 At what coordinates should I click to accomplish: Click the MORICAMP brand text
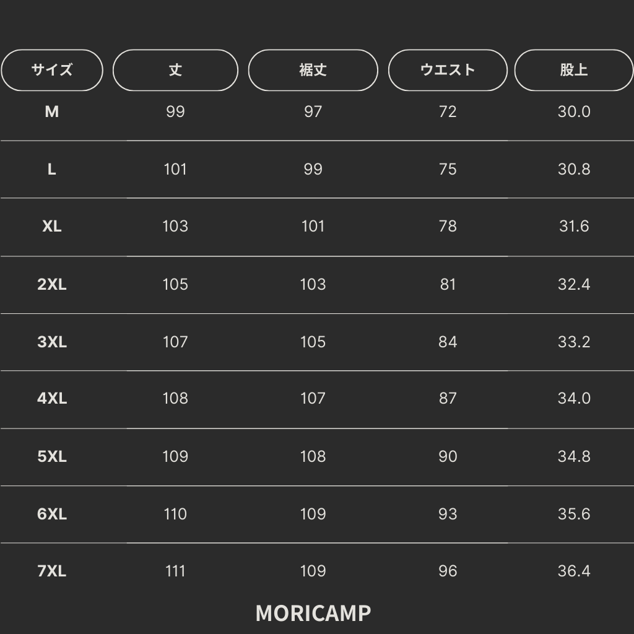pyautogui.click(x=313, y=613)
